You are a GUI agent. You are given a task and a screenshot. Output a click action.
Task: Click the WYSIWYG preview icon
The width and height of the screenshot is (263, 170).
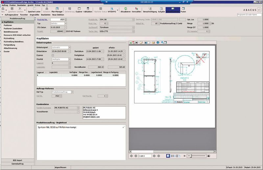[112, 10]
